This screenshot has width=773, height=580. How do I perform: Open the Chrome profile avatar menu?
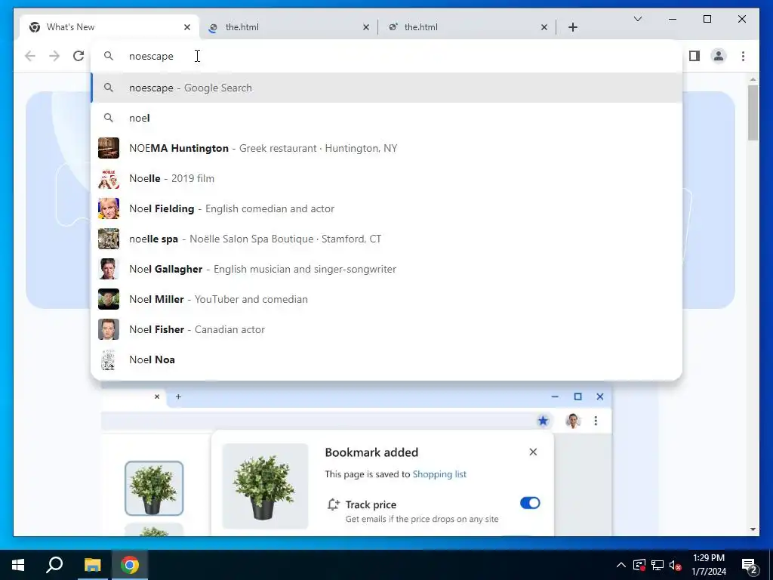point(719,56)
